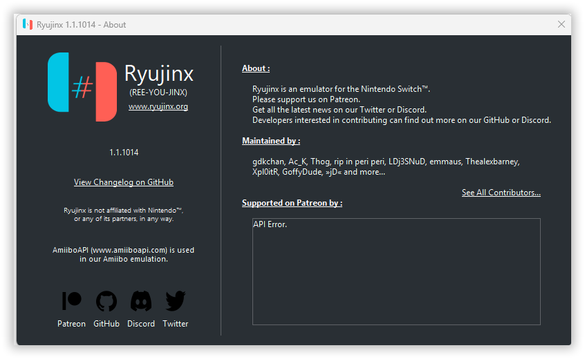Screen dimensions: 585x359
Task: Click the Ryujinx name heading
Action: point(159,73)
